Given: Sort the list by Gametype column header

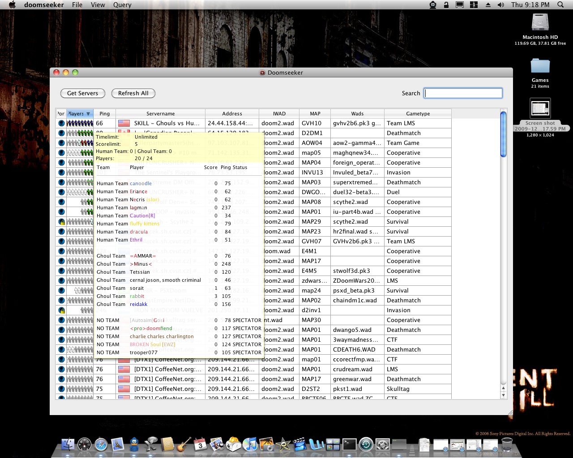Looking at the screenshot, I should coord(418,114).
